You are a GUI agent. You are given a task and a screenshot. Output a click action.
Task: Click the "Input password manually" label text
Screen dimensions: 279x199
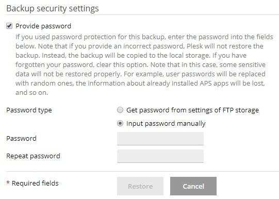(166, 123)
